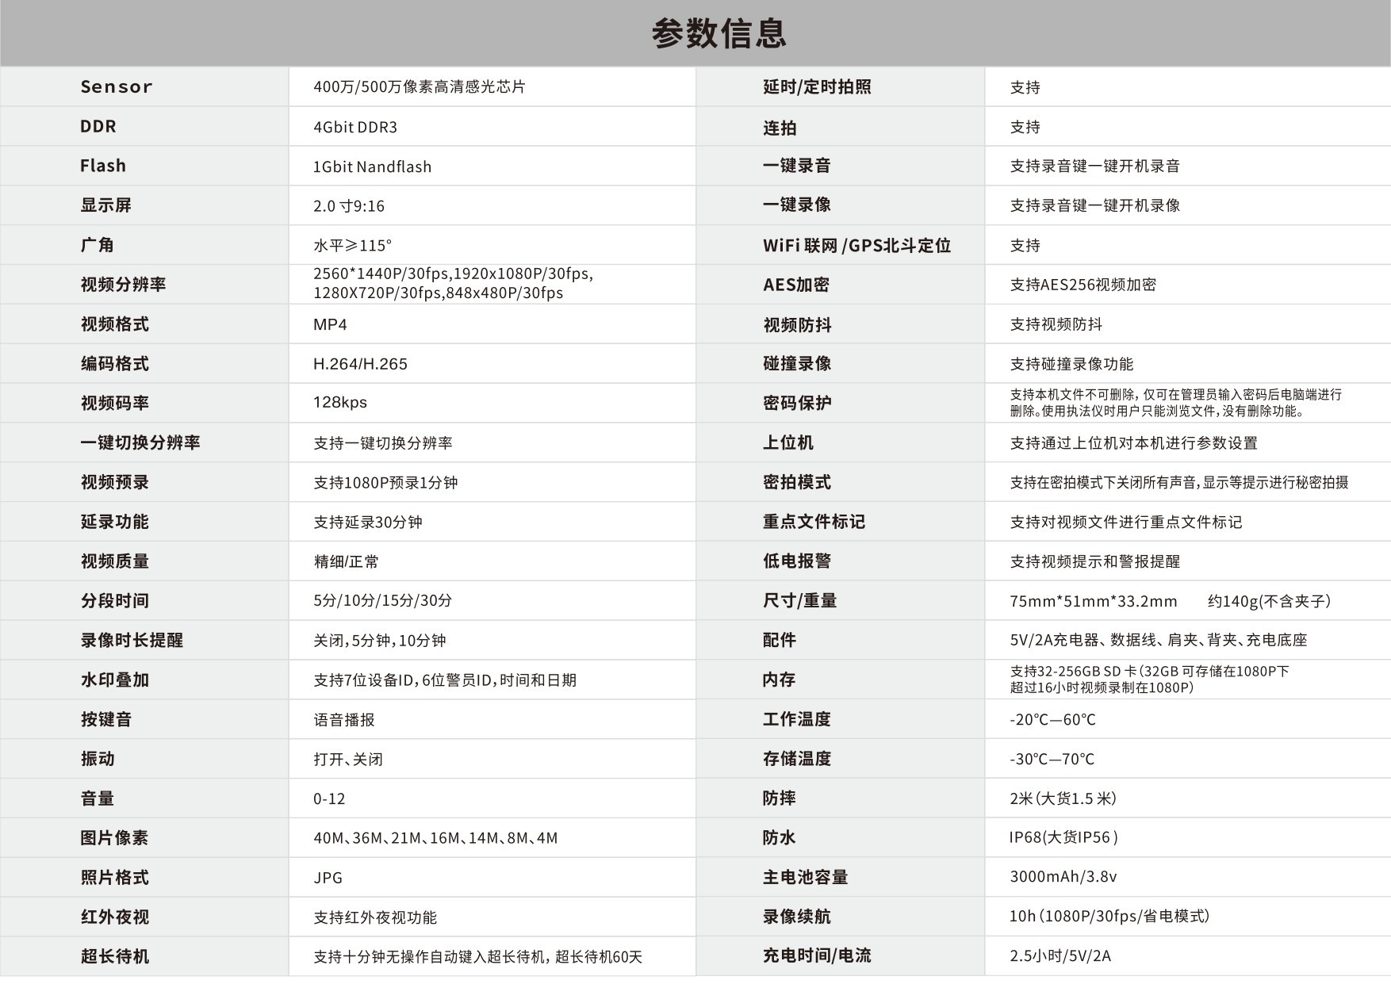The width and height of the screenshot is (1391, 984).
Task: Select the 录像时长提醒 label
Action: (131, 640)
